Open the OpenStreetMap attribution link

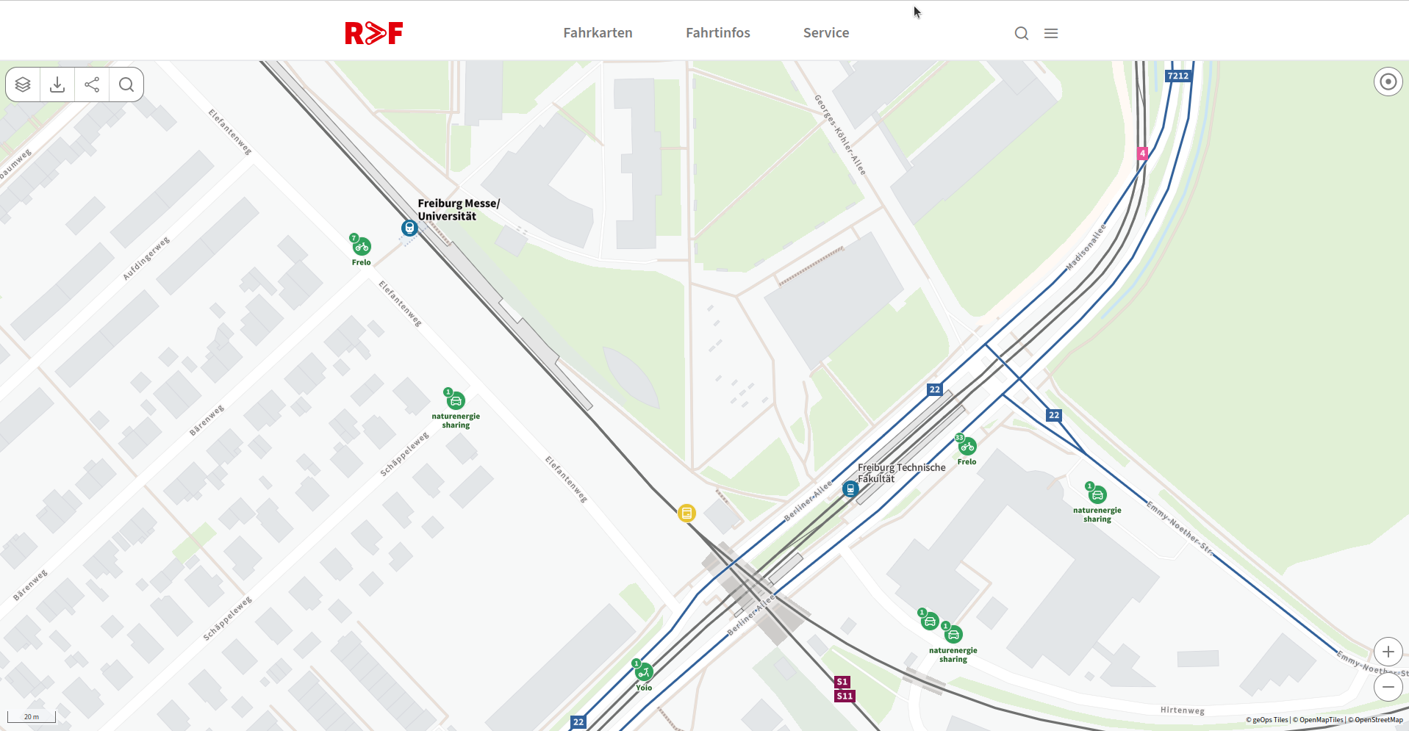tap(1376, 720)
